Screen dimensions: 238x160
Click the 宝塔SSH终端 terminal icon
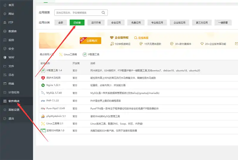43,131
